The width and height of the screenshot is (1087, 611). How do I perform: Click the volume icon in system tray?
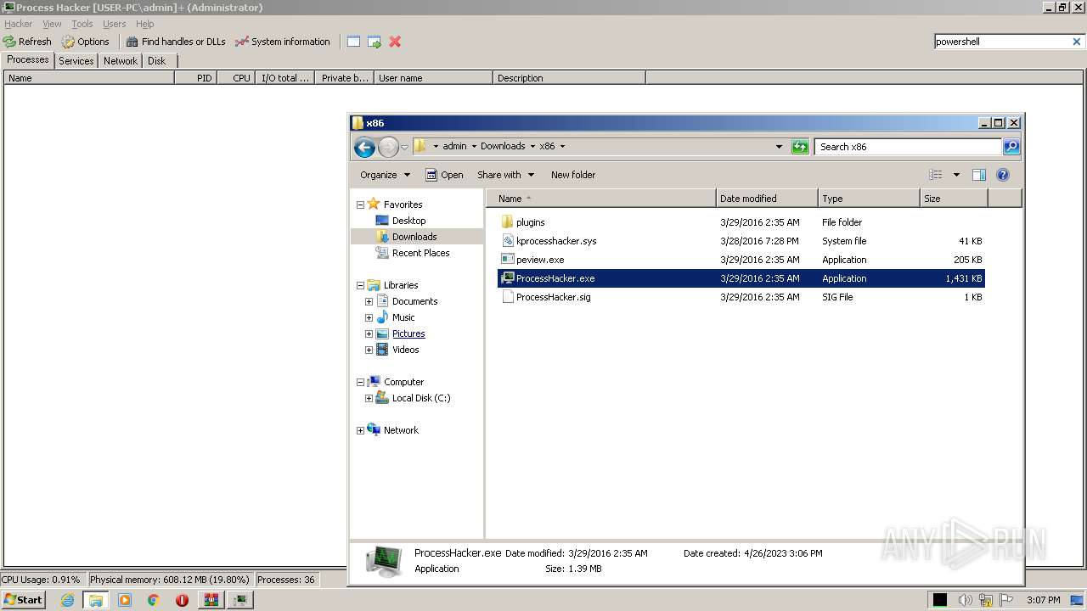click(x=965, y=600)
